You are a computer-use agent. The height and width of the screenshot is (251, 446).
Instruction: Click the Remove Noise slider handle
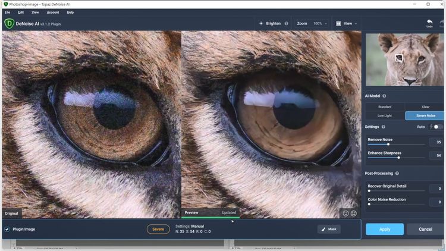click(x=388, y=144)
